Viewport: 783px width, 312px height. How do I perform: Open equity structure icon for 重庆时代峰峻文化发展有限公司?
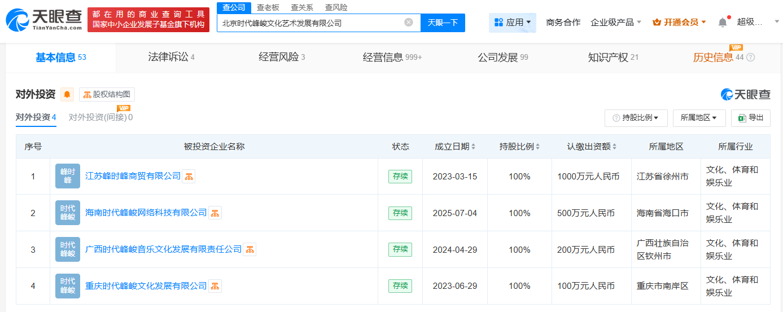point(215,286)
